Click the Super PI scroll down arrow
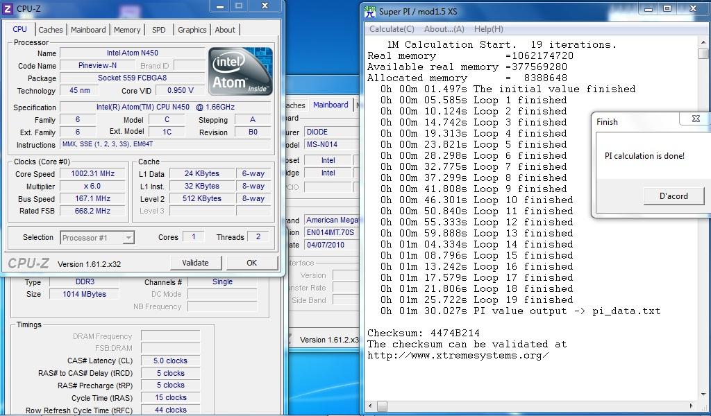 [703, 395]
